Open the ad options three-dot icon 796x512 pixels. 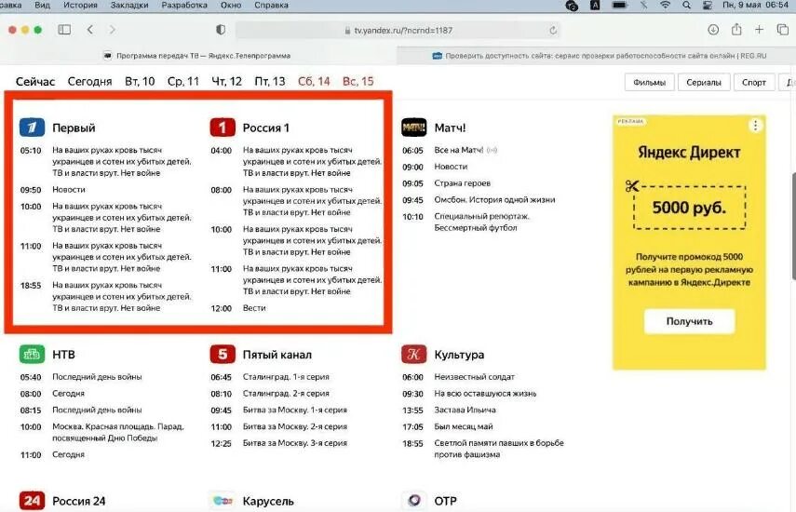pos(755,126)
